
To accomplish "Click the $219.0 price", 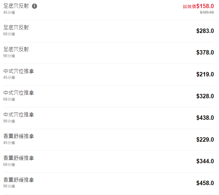I will pos(205,74).
